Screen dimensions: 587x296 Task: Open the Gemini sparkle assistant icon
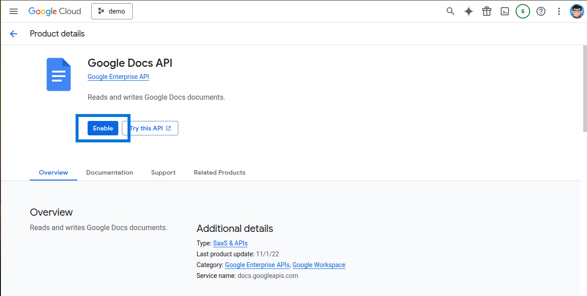pyautogui.click(x=469, y=11)
